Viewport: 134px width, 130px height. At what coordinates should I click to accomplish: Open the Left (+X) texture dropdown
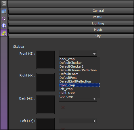78,121
